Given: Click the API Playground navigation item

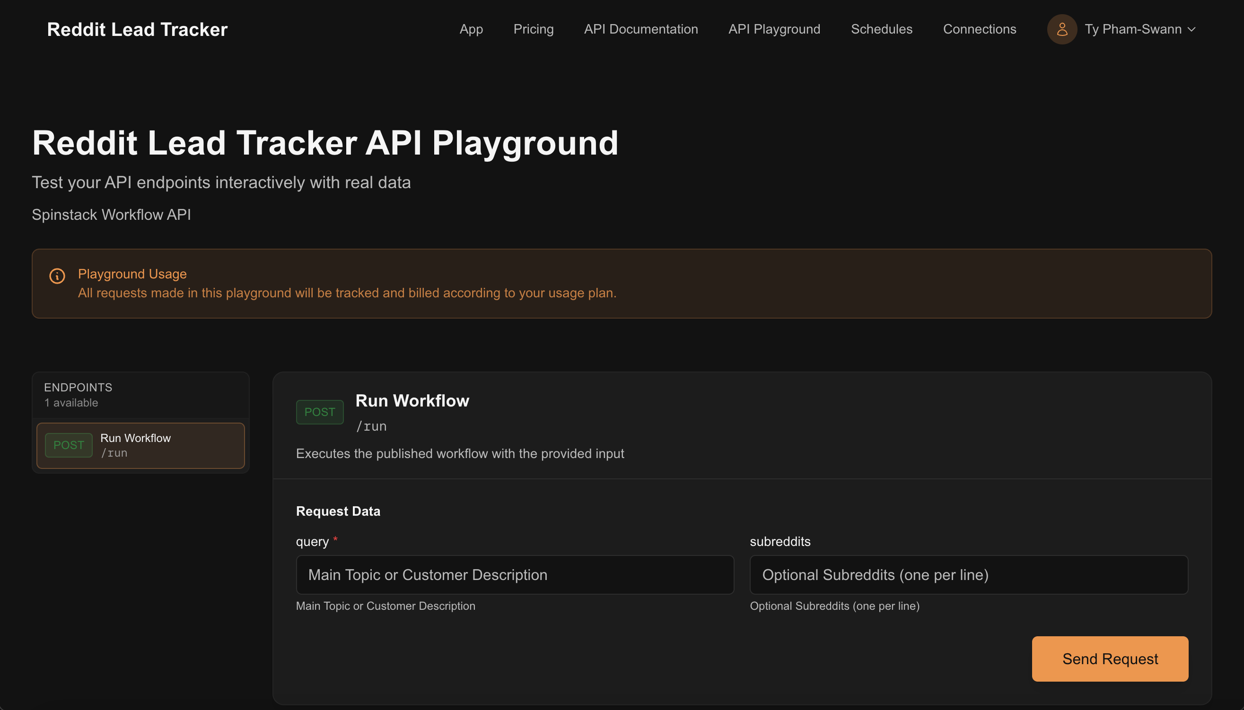Looking at the screenshot, I should pos(774,29).
